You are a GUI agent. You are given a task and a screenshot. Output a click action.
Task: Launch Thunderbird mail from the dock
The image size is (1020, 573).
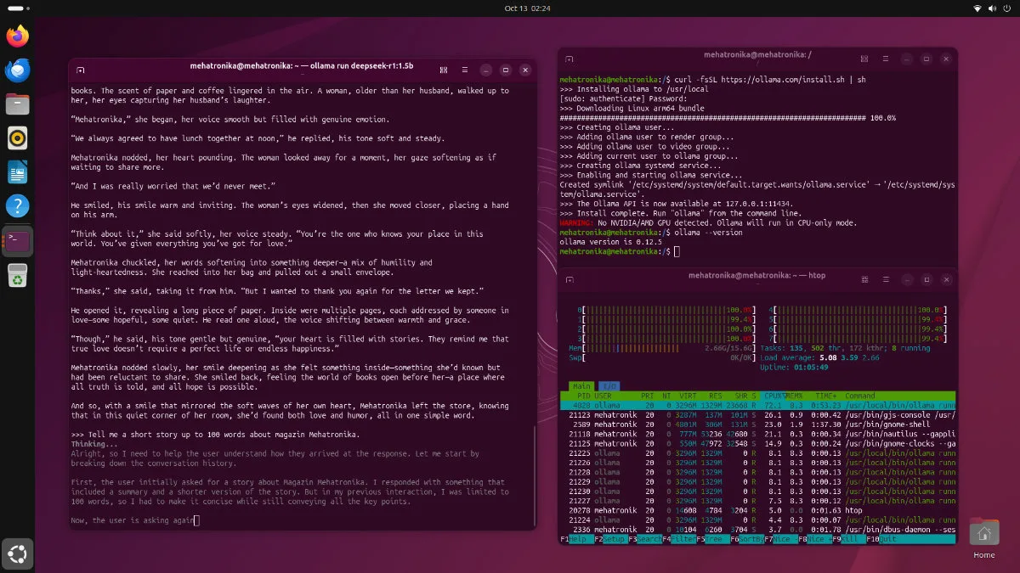coord(18,70)
